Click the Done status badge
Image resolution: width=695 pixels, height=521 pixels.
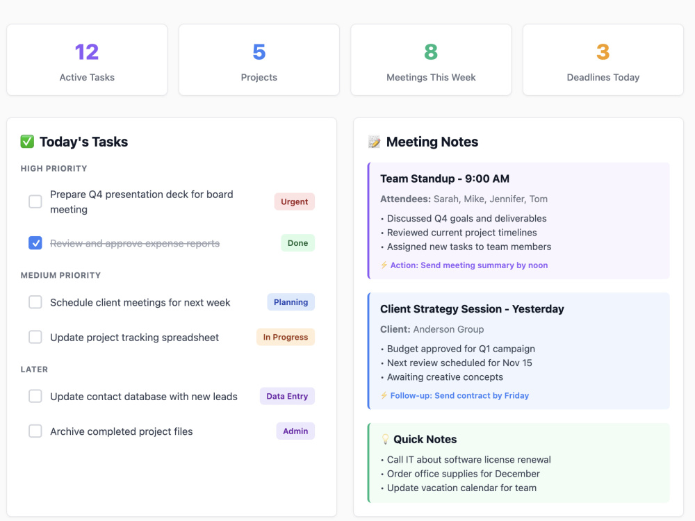(x=298, y=242)
